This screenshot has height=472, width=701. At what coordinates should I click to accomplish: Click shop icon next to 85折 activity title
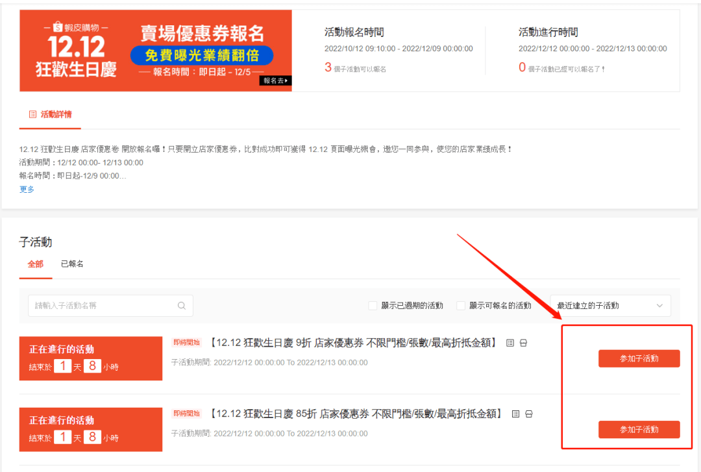click(529, 414)
